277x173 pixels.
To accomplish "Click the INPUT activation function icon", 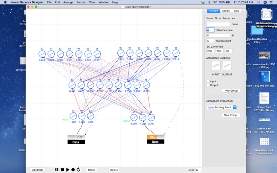I will point(216,65).
